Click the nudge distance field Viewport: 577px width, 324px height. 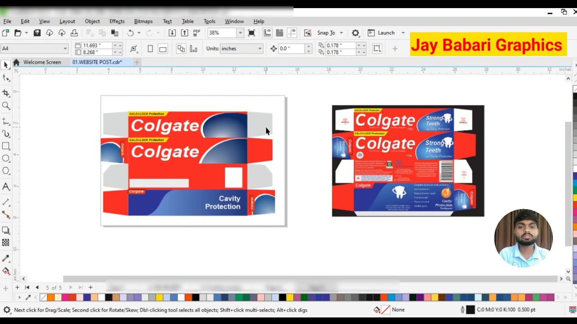291,49
